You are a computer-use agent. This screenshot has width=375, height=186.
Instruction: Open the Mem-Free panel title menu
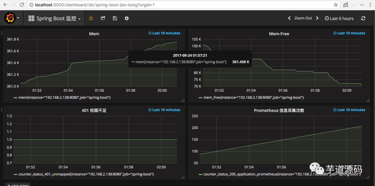click(279, 34)
